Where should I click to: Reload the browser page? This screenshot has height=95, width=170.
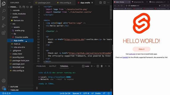(x=122, y=6)
